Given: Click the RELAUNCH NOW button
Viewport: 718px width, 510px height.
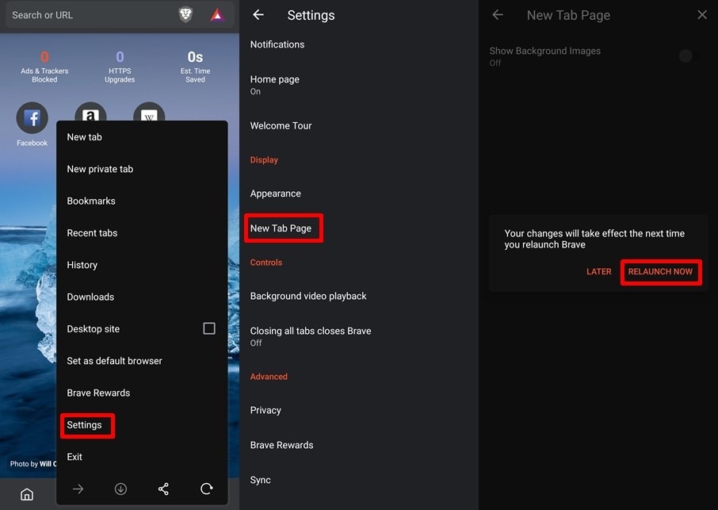Looking at the screenshot, I should point(660,272).
